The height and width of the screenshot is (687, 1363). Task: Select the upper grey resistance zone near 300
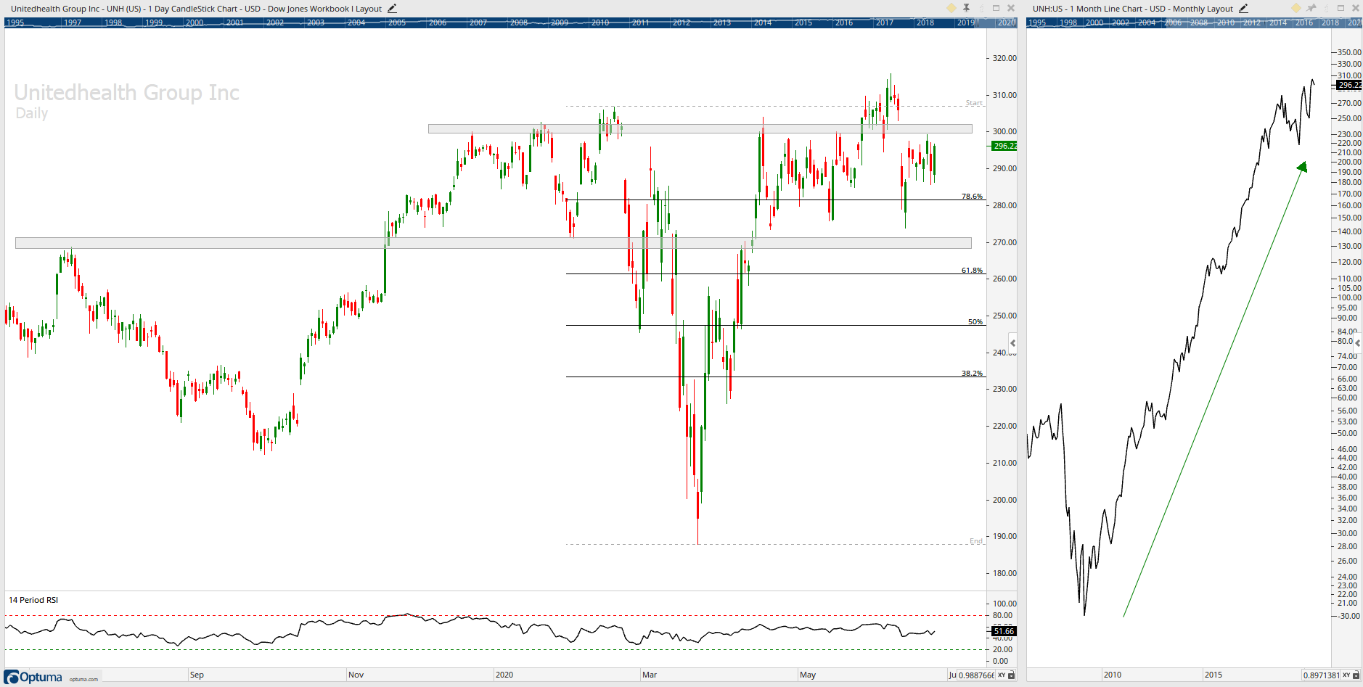[700, 129]
